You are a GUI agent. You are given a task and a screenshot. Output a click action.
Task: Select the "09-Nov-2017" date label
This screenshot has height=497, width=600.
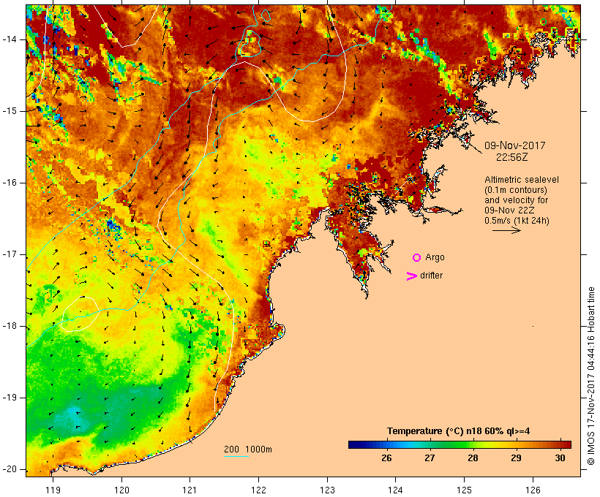[514, 145]
